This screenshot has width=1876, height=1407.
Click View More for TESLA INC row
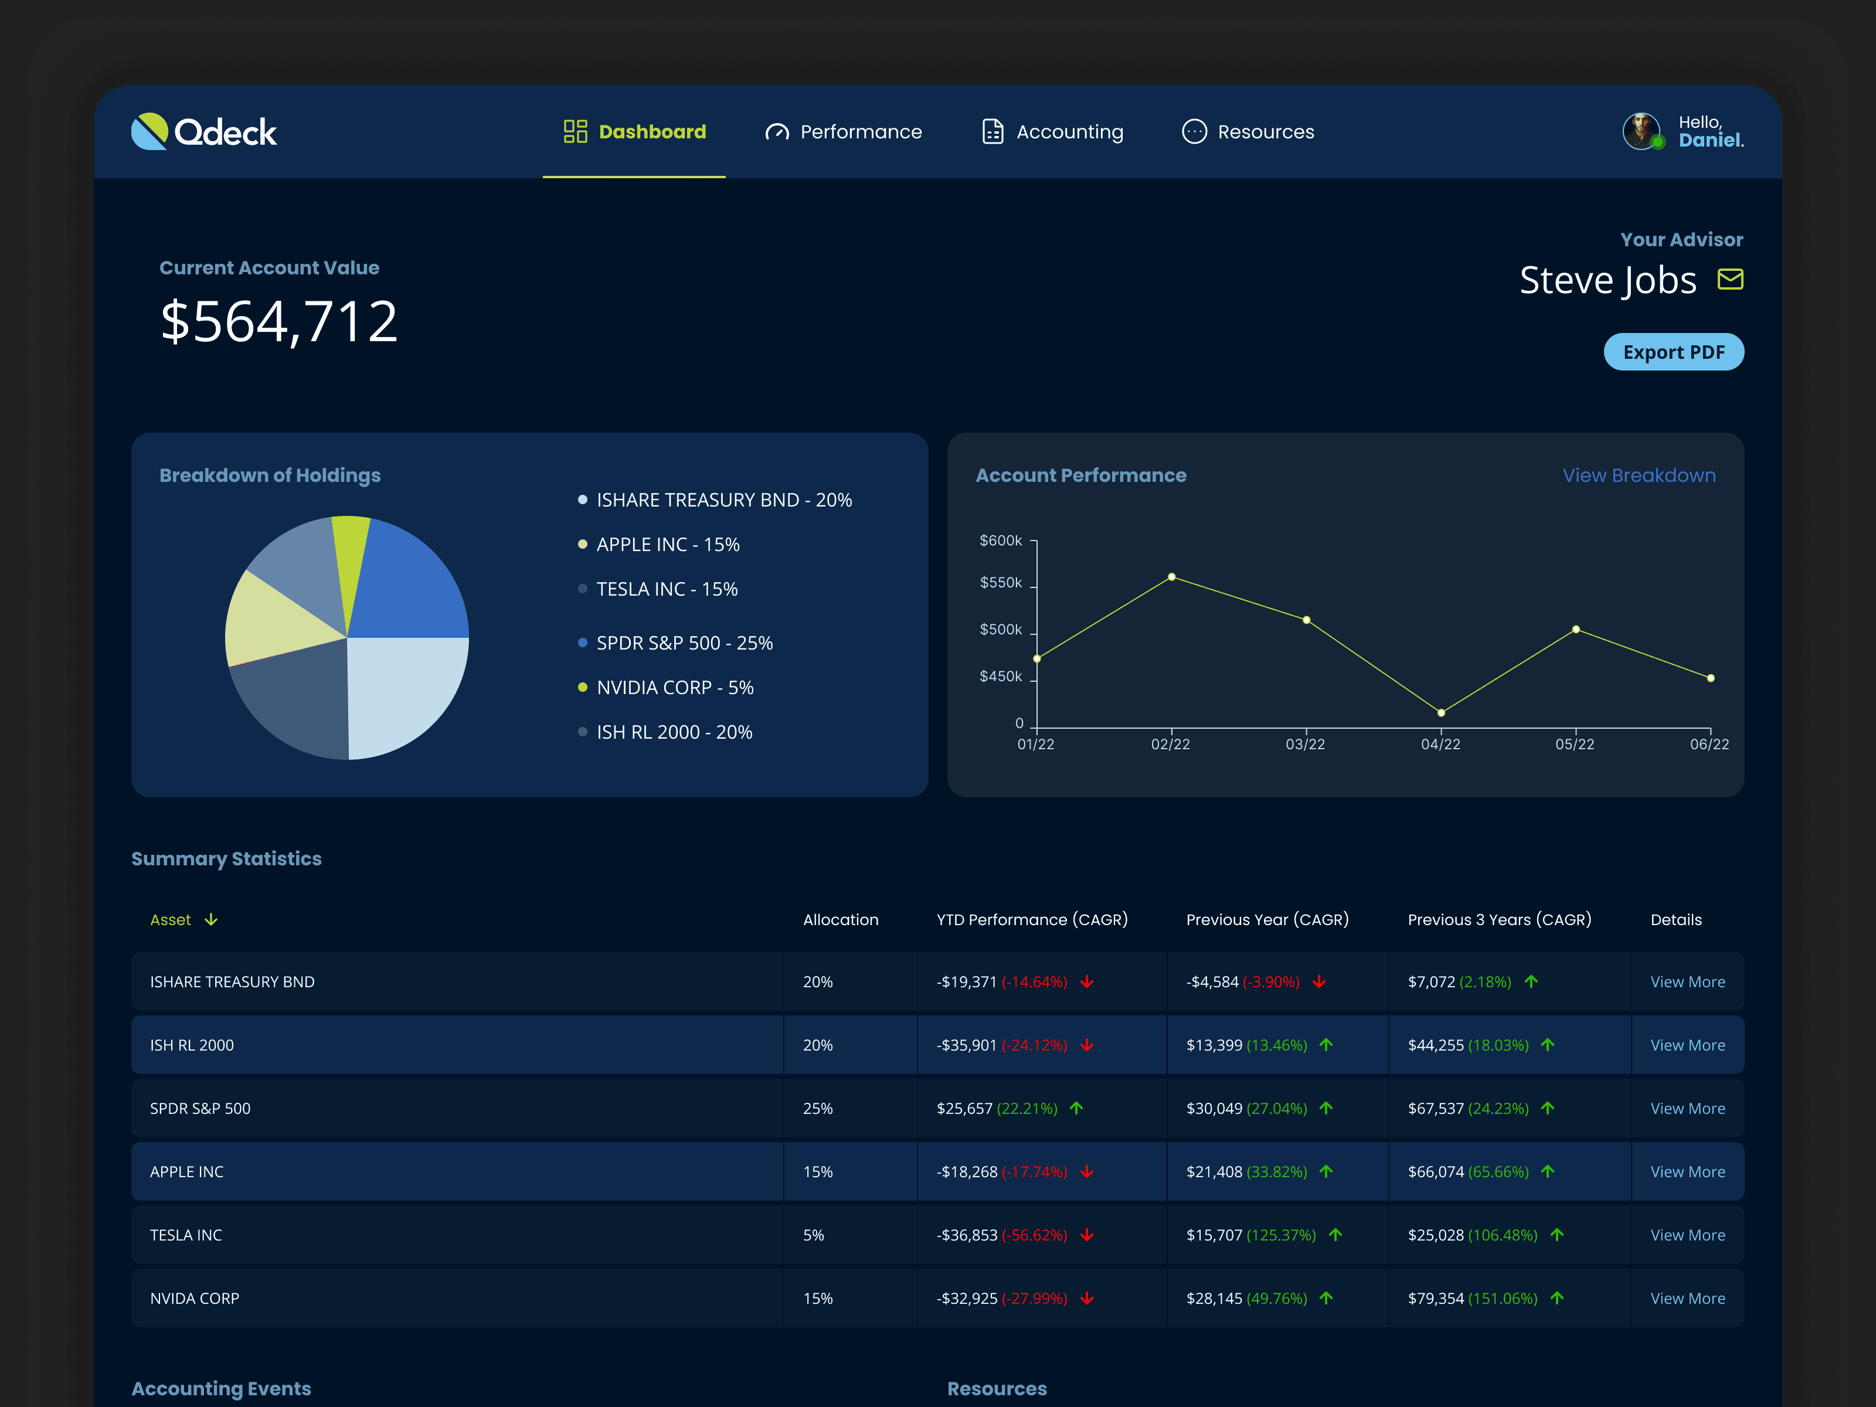click(1687, 1236)
